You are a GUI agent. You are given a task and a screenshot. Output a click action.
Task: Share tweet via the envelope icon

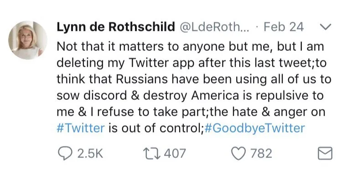tap(325, 153)
